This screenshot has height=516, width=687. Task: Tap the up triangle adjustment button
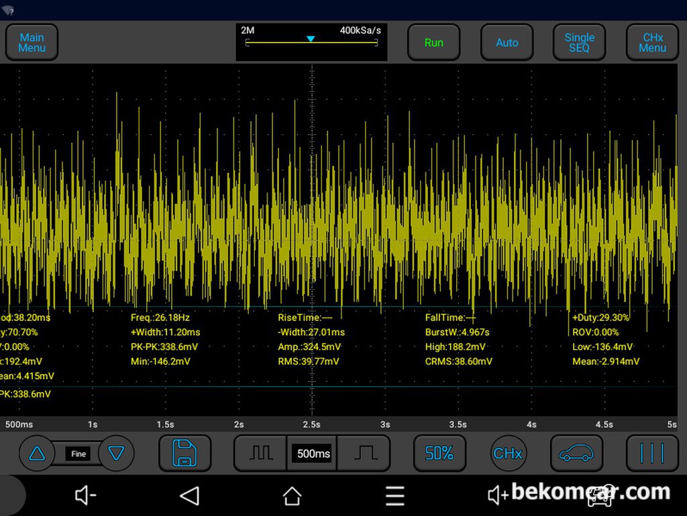coord(37,454)
